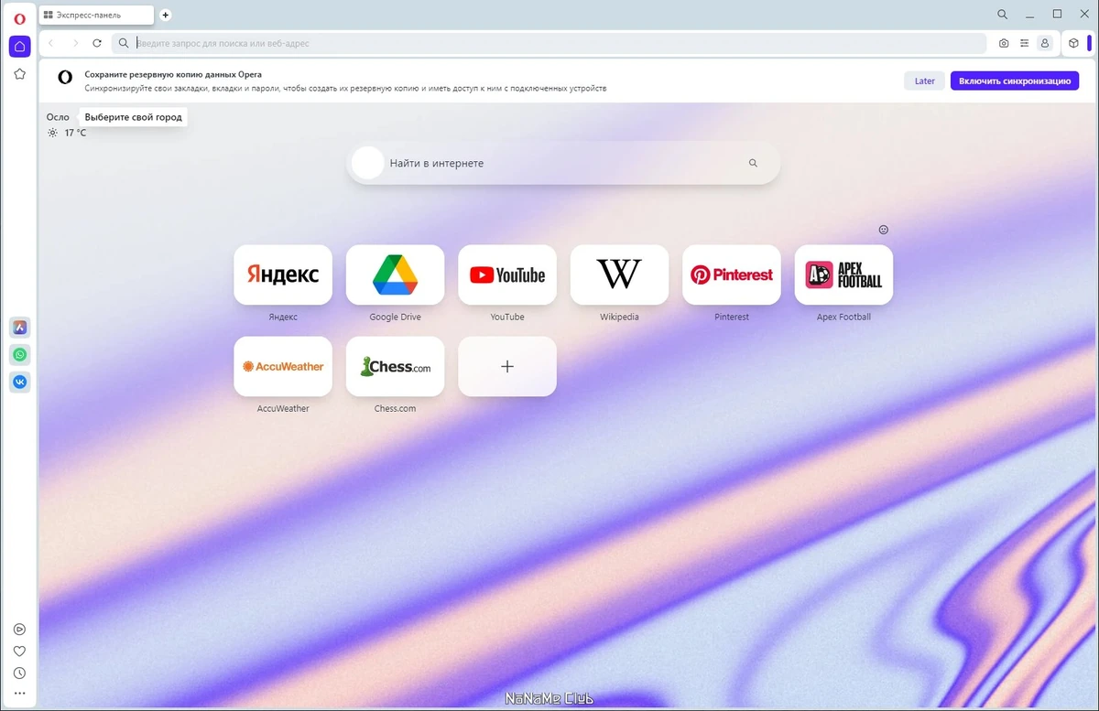1099x711 pixels.
Task: Open bookmarks star icon in sidebar
Action: (x=19, y=74)
